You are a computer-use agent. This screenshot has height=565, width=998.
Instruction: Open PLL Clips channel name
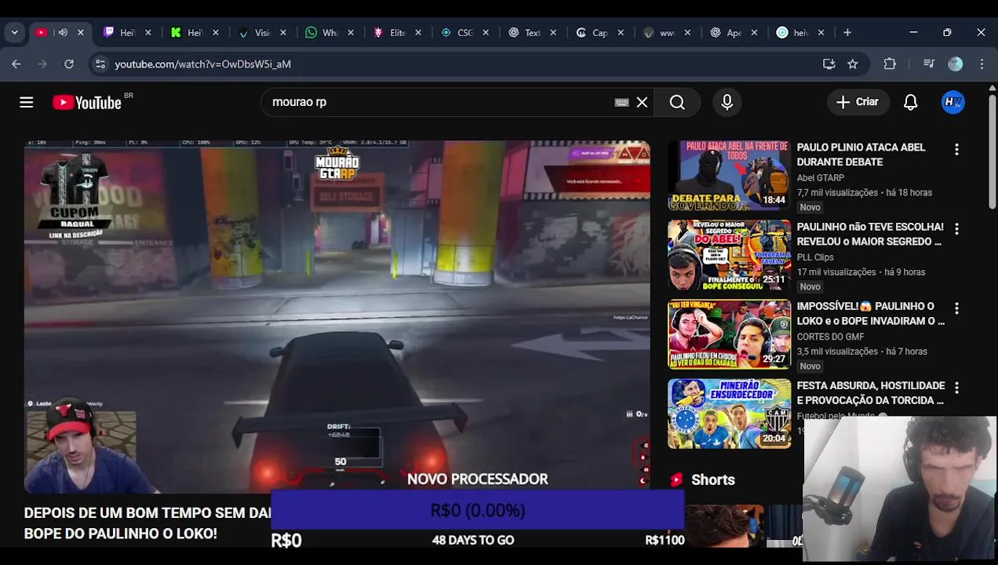[815, 257]
